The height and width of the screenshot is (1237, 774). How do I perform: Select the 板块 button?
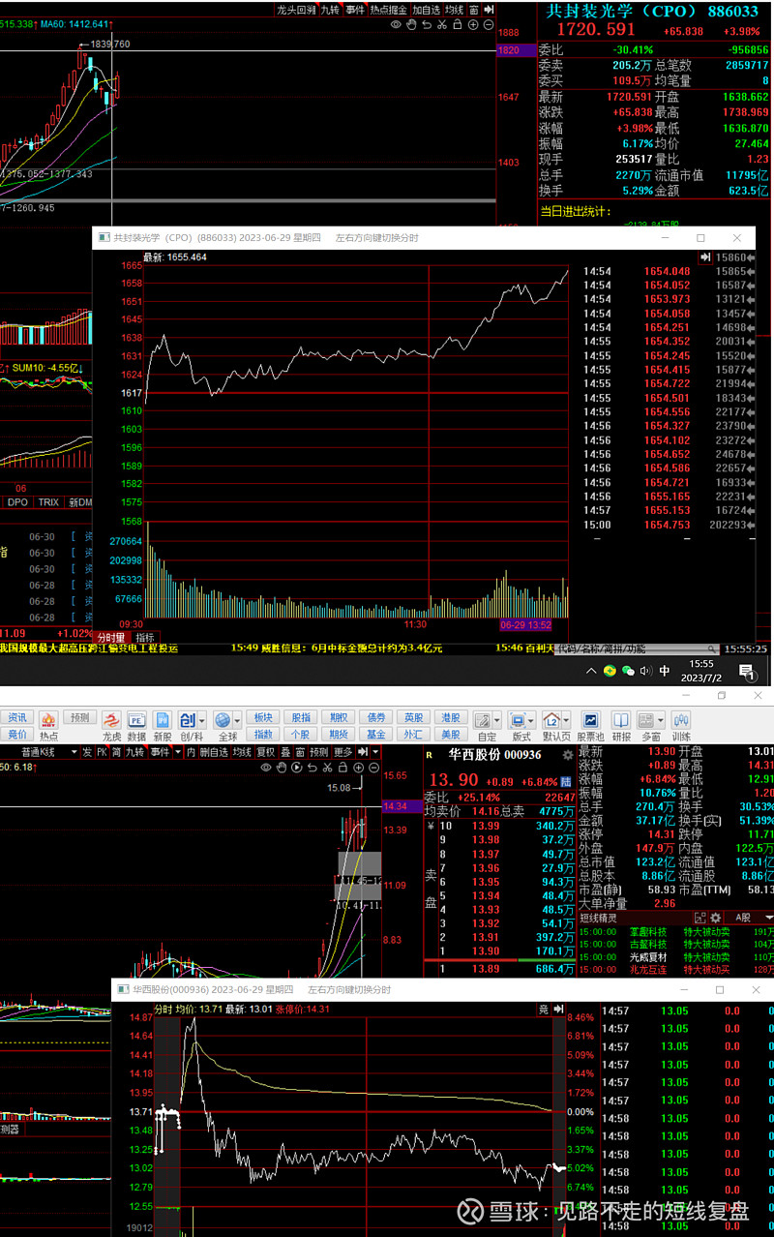coord(262,717)
